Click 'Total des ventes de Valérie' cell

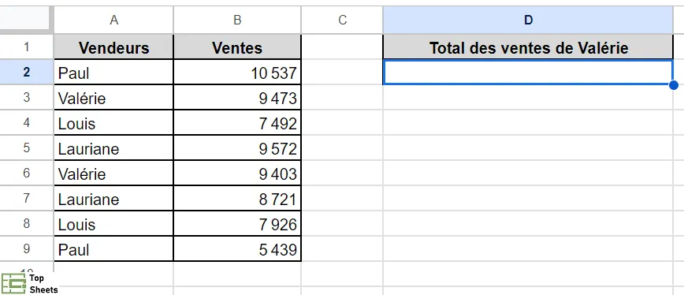pyautogui.click(x=528, y=47)
